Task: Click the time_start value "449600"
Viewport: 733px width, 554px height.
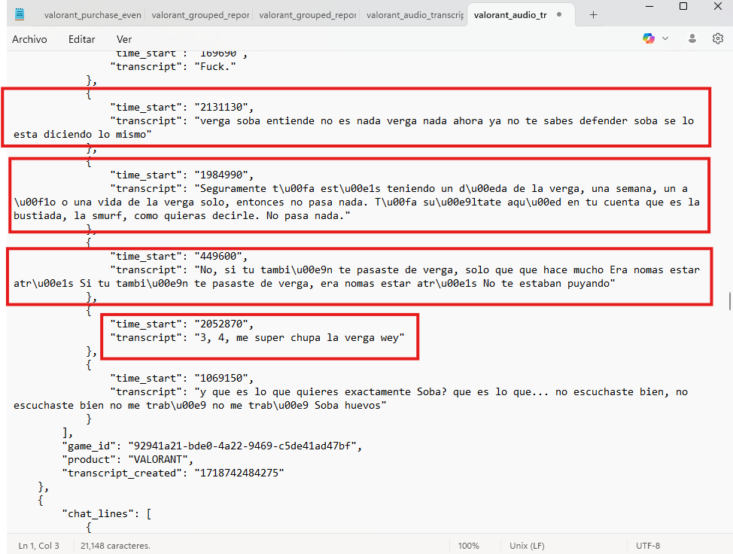Action: tap(217, 256)
